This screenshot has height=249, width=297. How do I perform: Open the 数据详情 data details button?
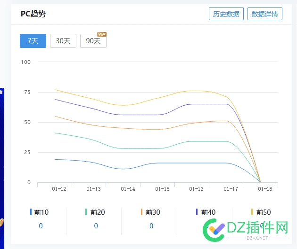point(265,14)
